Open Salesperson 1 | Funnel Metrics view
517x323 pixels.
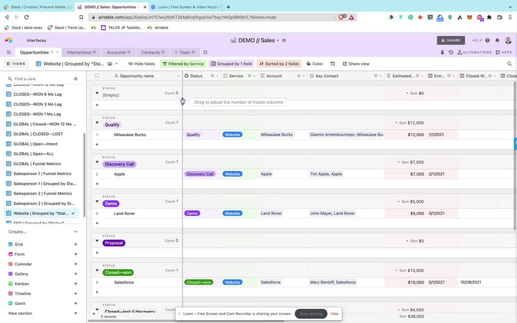point(42,174)
